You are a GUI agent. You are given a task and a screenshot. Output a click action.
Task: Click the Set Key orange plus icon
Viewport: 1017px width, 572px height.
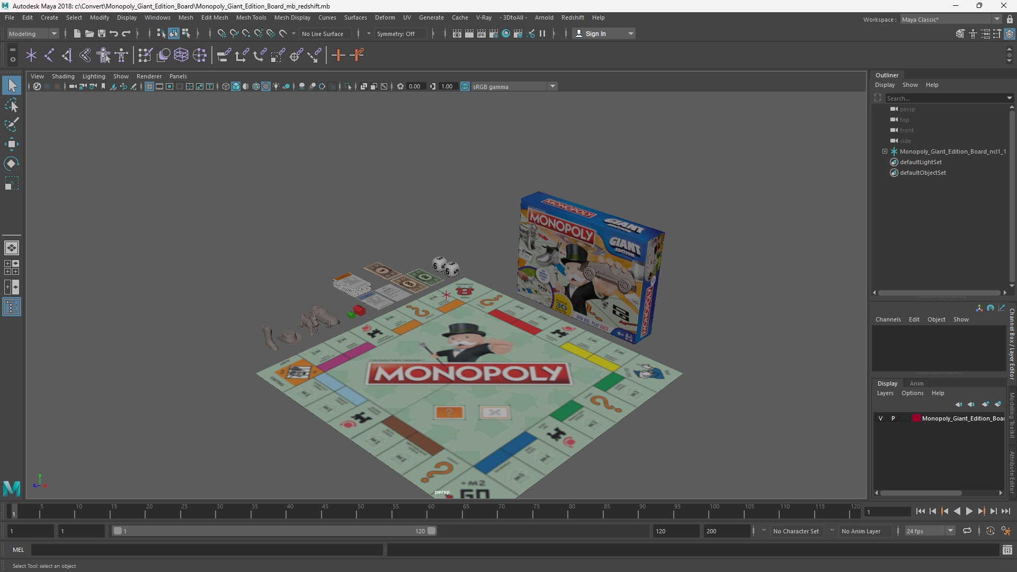338,55
